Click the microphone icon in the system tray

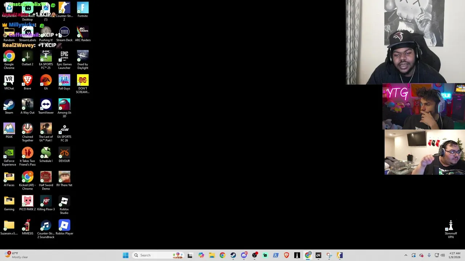[x=429, y=255]
